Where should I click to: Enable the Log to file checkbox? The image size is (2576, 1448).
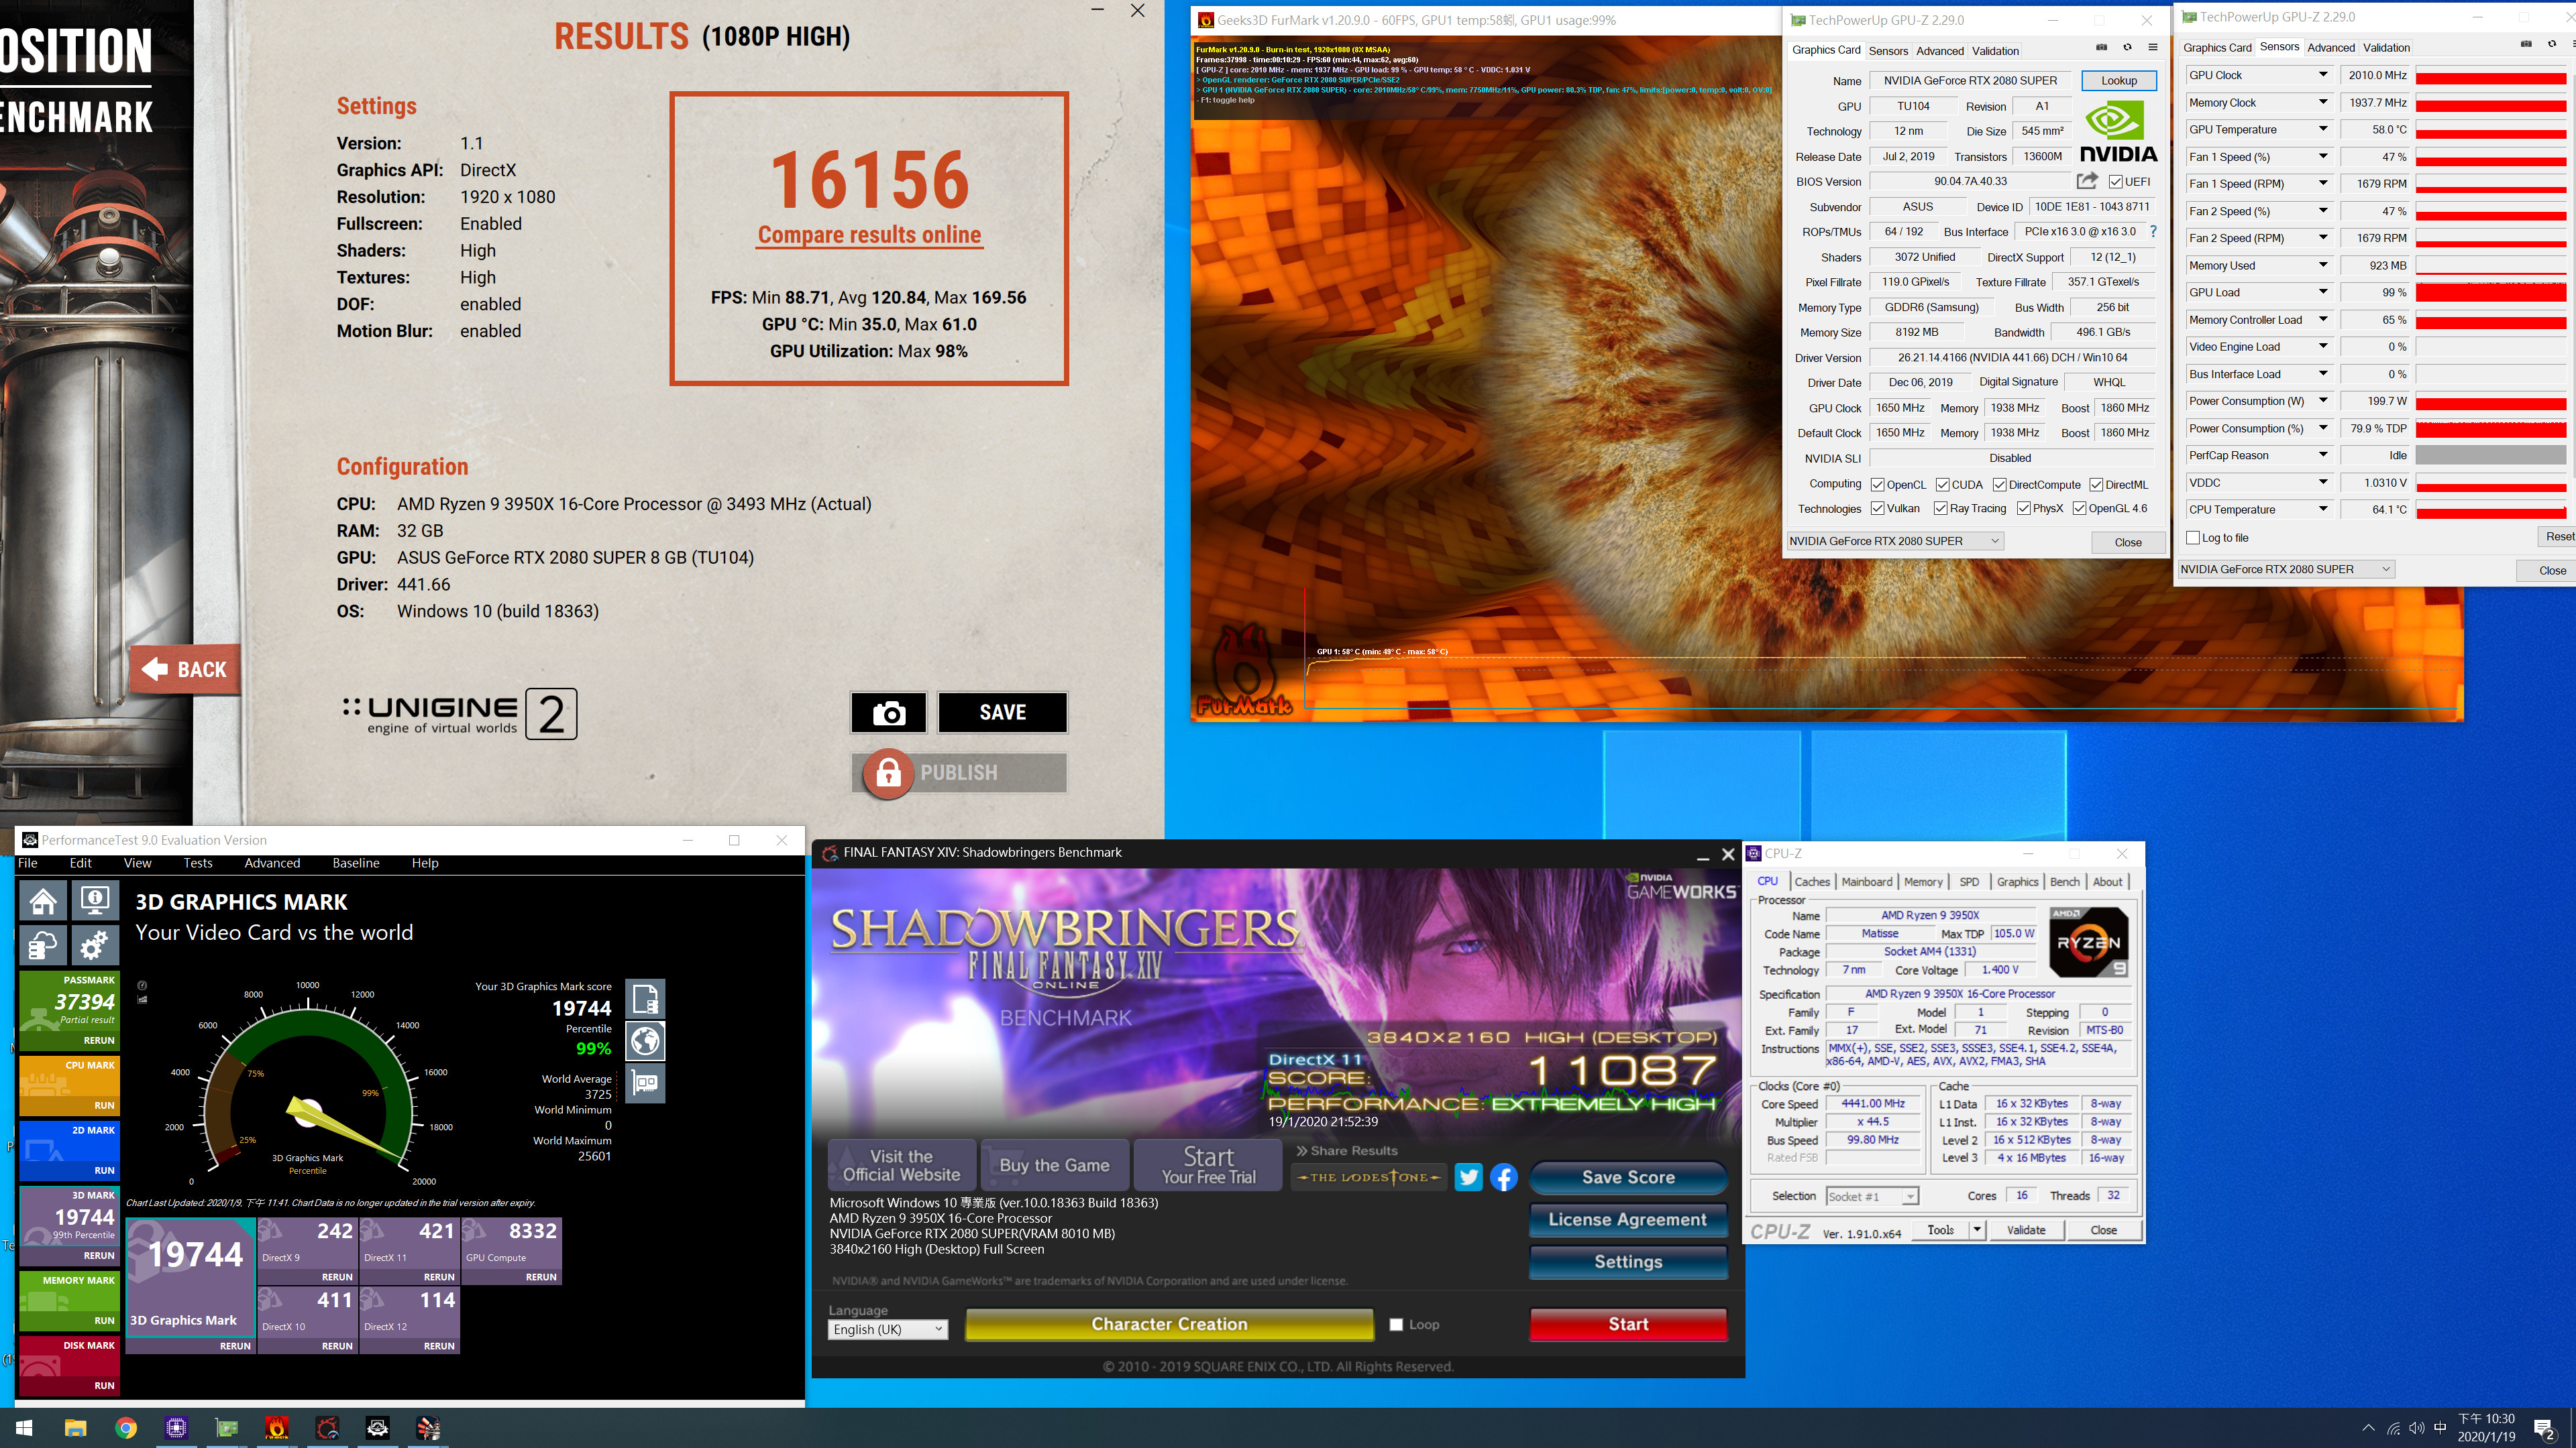click(2193, 538)
